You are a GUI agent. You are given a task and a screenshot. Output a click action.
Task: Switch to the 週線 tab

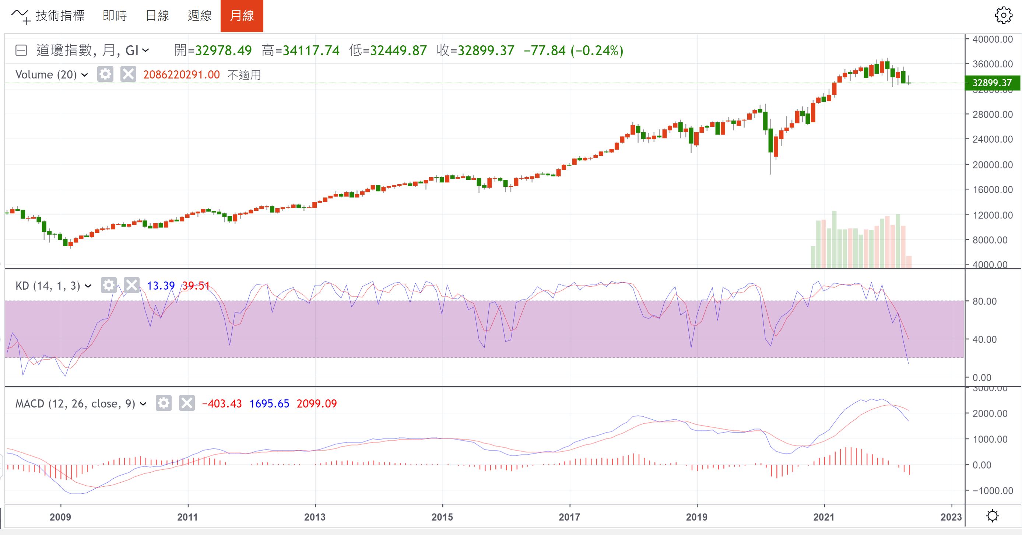coord(200,16)
